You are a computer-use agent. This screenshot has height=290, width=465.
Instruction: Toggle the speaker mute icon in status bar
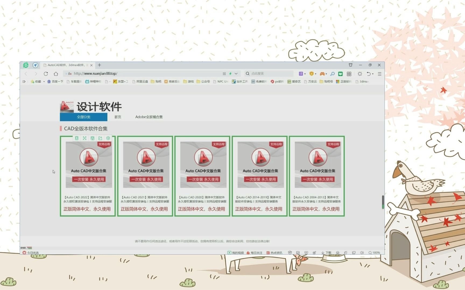(362, 253)
